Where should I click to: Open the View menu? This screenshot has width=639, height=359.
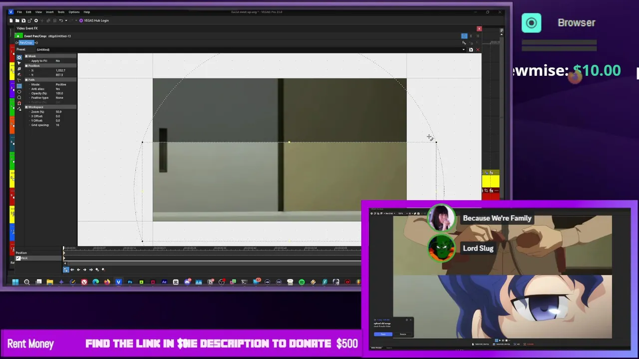point(38,12)
